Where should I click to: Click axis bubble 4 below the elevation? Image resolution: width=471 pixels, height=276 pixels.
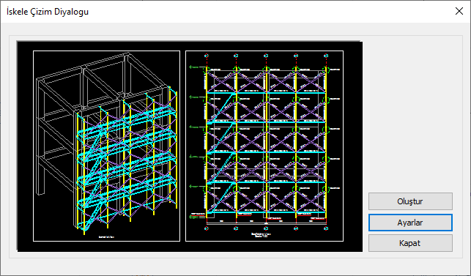296,228
